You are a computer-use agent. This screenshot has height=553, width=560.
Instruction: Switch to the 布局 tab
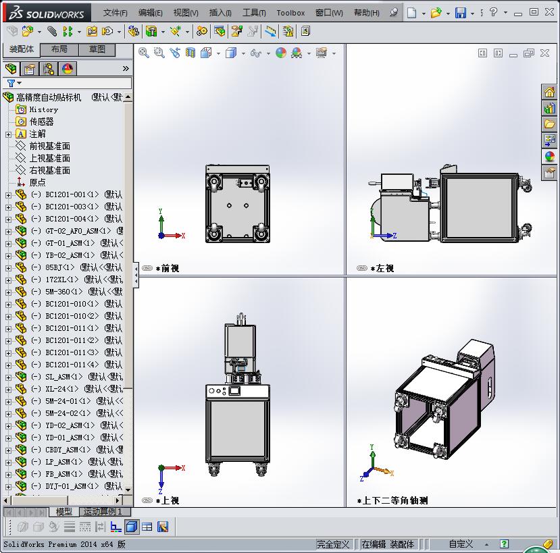pos(59,49)
